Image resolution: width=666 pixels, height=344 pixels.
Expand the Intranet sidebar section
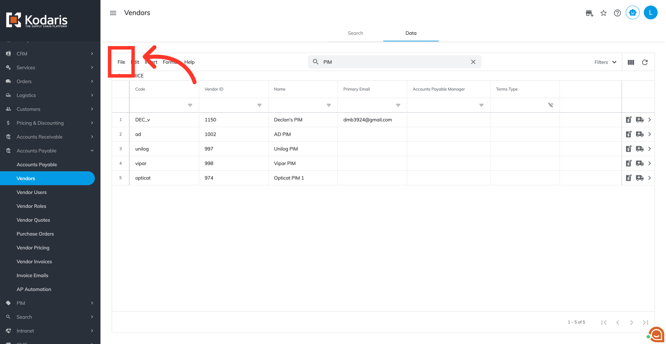50,331
